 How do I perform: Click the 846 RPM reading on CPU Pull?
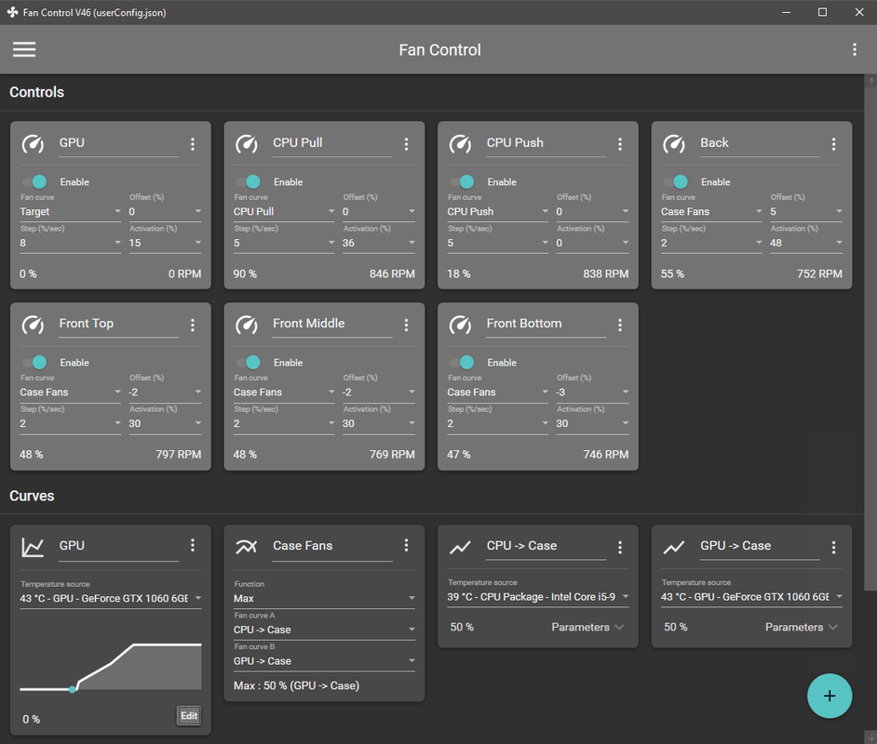[x=392, y=273]
